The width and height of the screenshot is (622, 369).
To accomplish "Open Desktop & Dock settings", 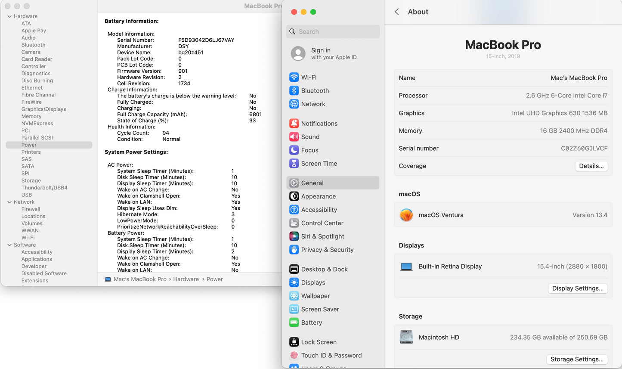I will pyautogui.click(x=324, y=269).
